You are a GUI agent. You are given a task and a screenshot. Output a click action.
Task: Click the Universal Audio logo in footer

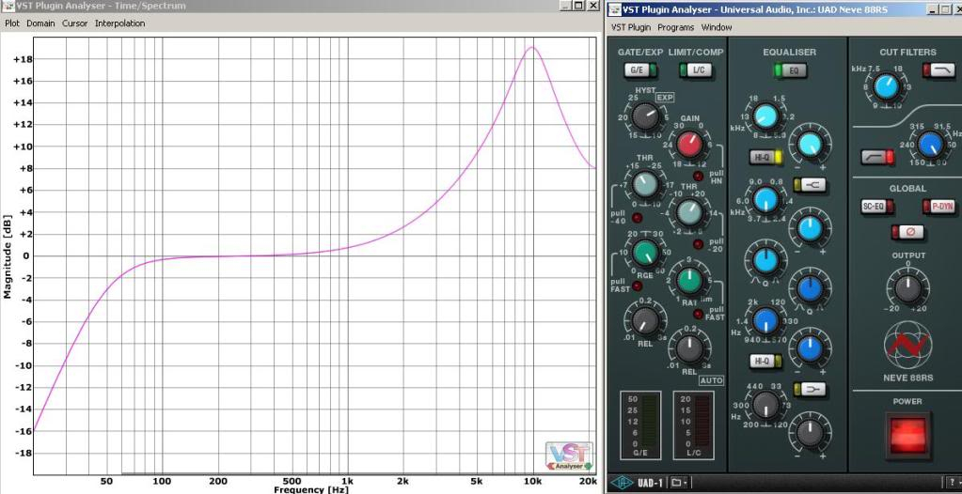coord(622,482)
